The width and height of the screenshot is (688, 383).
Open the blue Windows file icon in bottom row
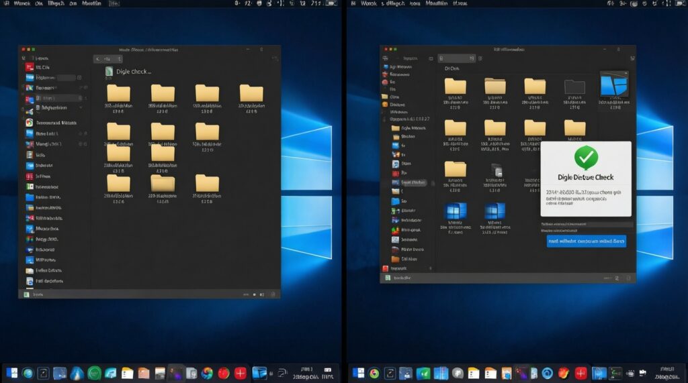tap(456, 212)
